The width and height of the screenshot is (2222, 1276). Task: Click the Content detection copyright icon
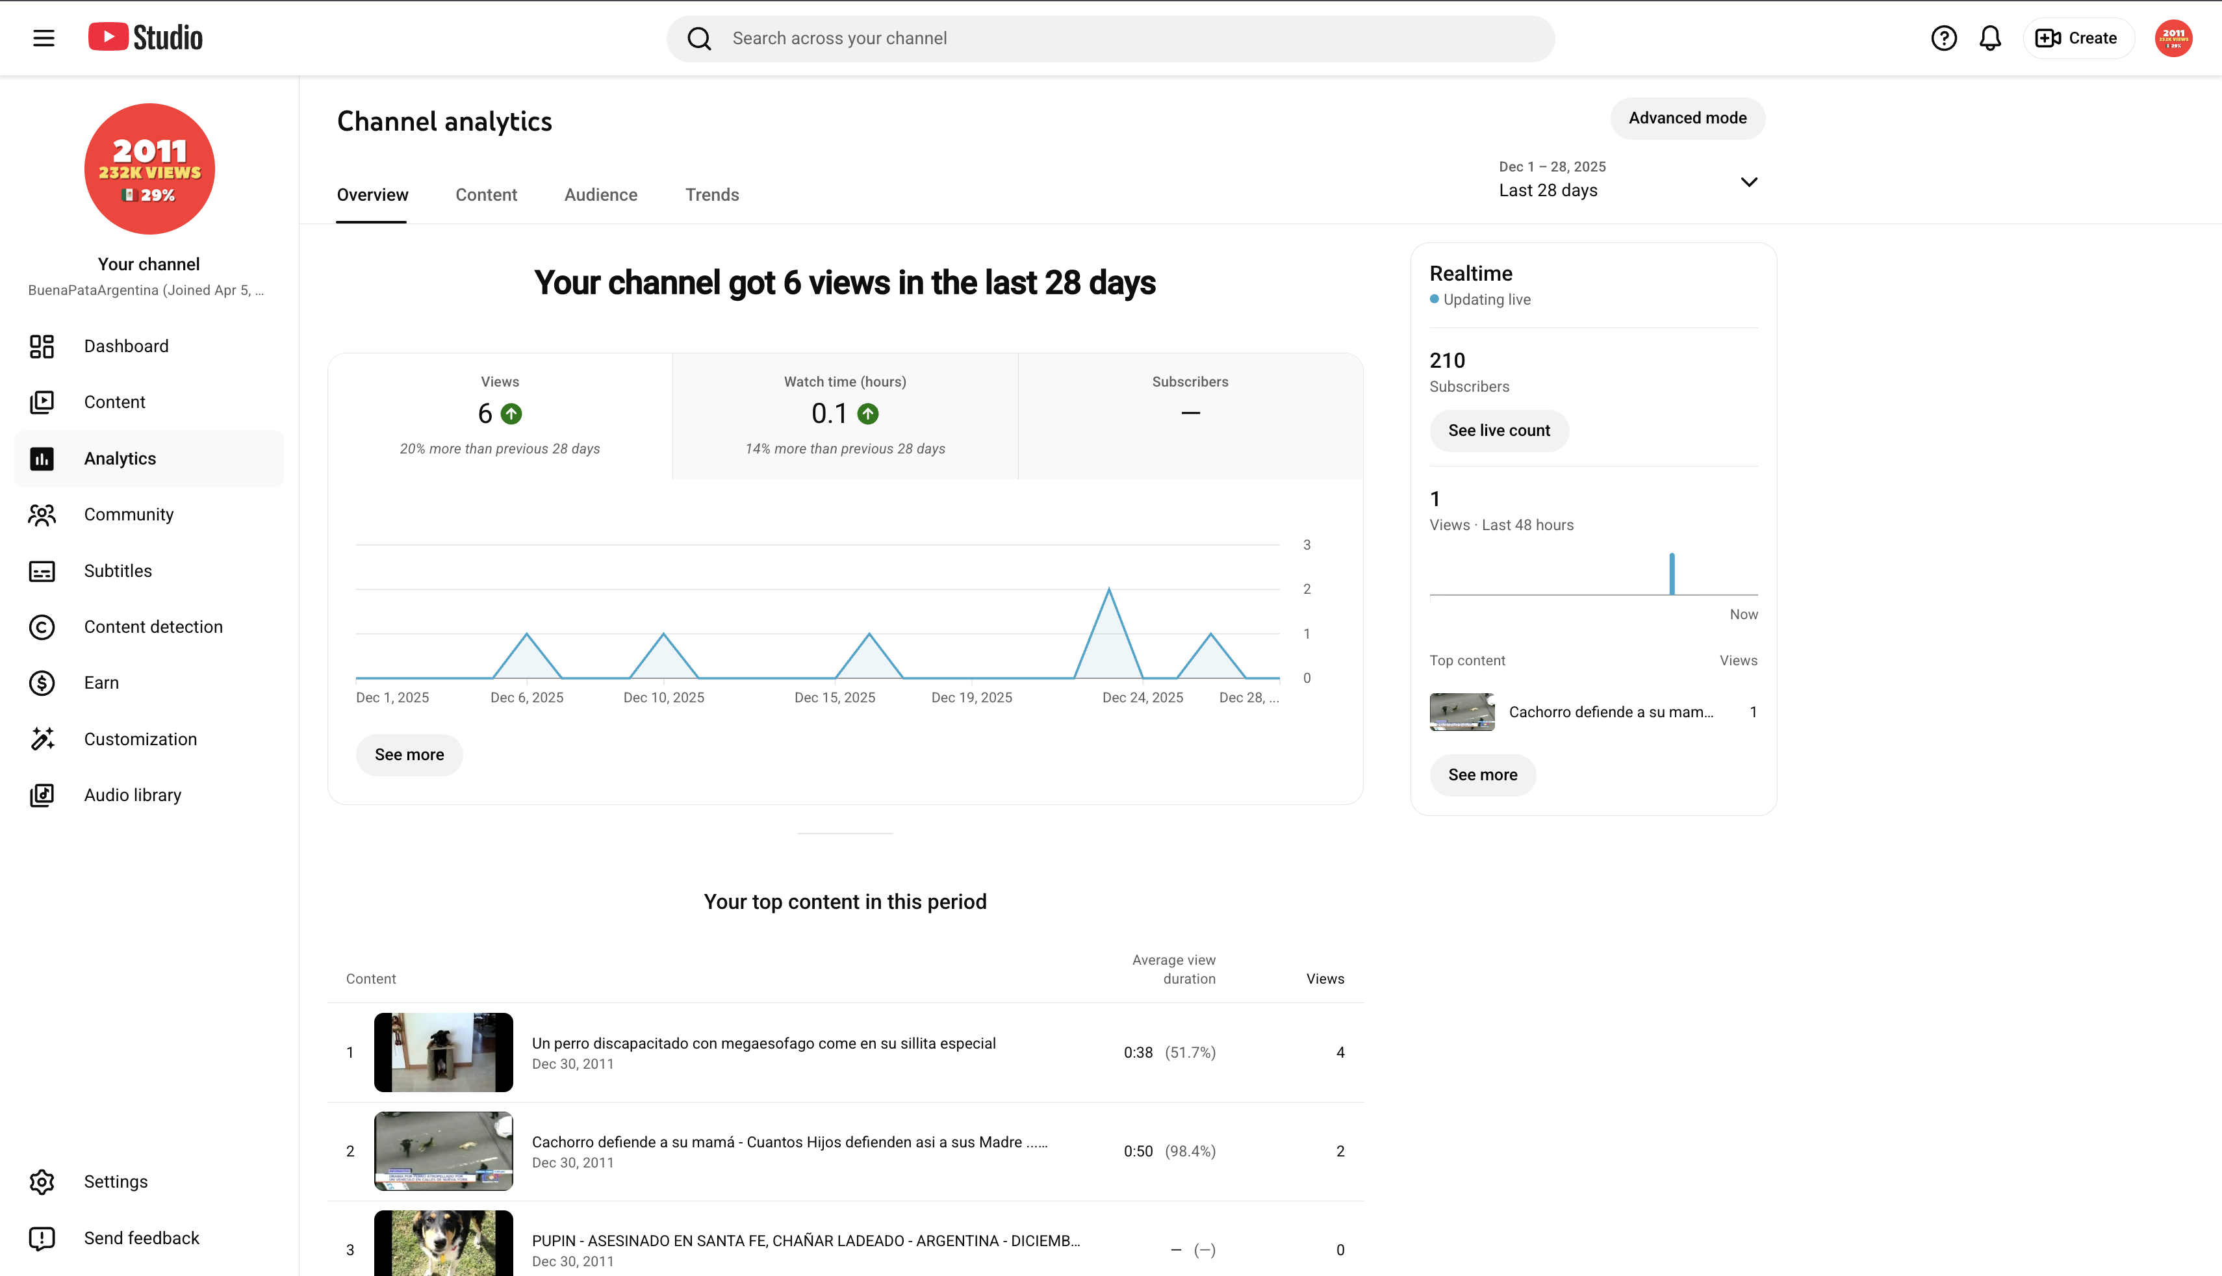click(42, 628)
